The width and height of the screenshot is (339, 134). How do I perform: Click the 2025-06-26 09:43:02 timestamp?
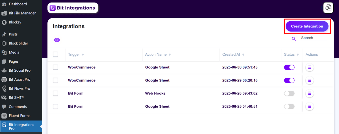(x=240, y=93)
